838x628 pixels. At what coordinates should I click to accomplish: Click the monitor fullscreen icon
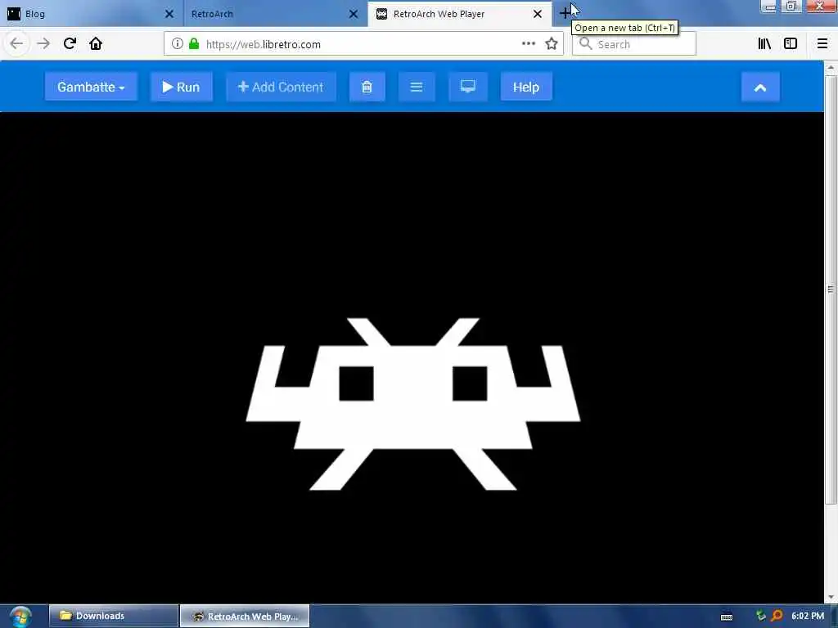tap(467, 87)
